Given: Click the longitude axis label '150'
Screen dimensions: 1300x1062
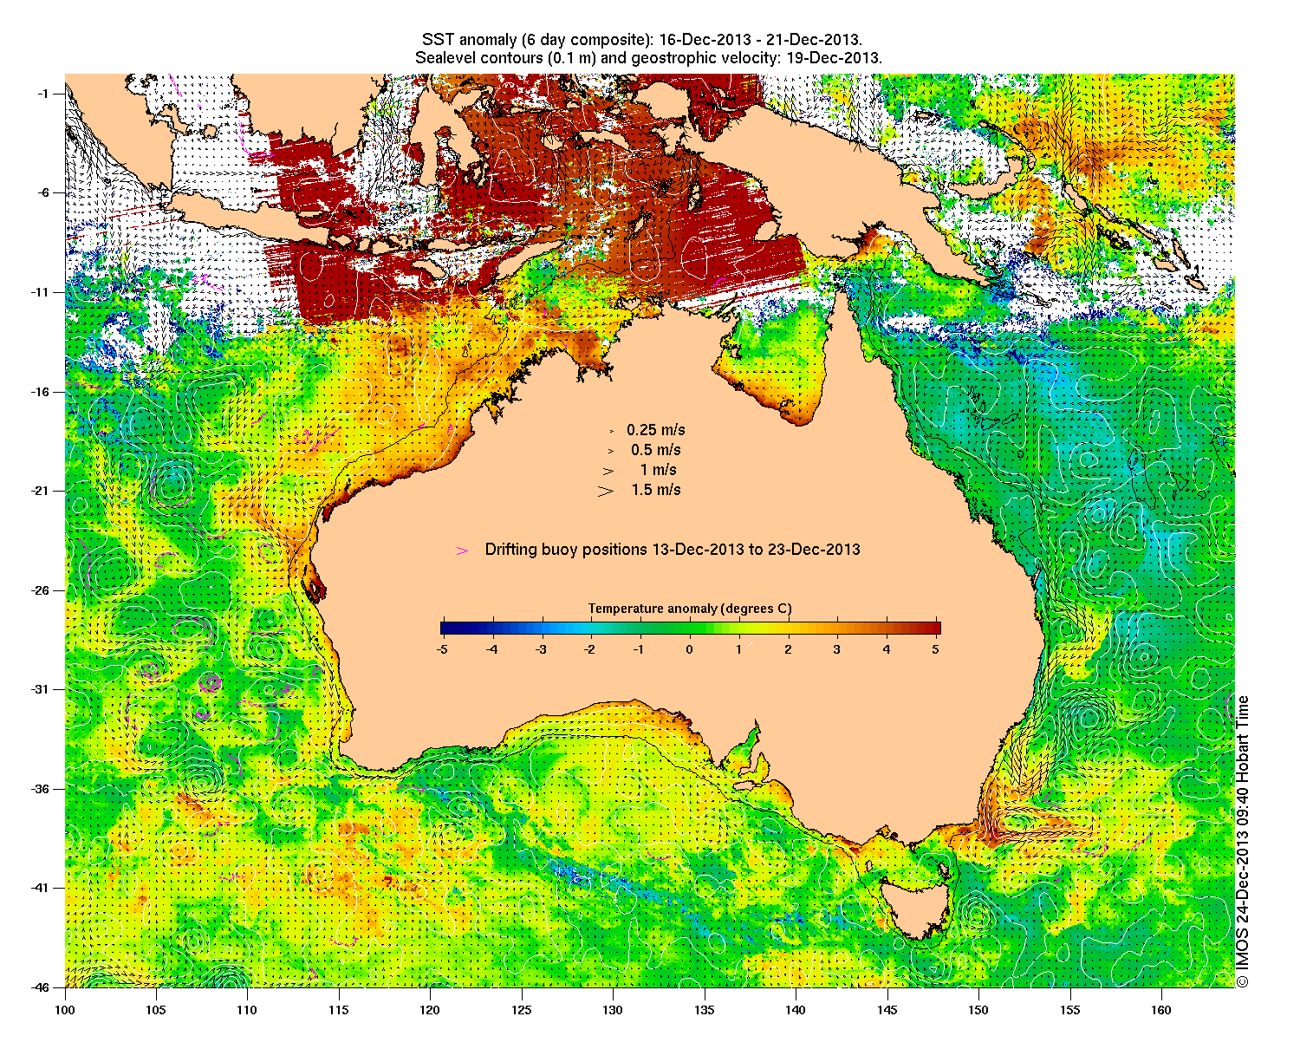Looking at the screenshot, I should pos(978,1009).
